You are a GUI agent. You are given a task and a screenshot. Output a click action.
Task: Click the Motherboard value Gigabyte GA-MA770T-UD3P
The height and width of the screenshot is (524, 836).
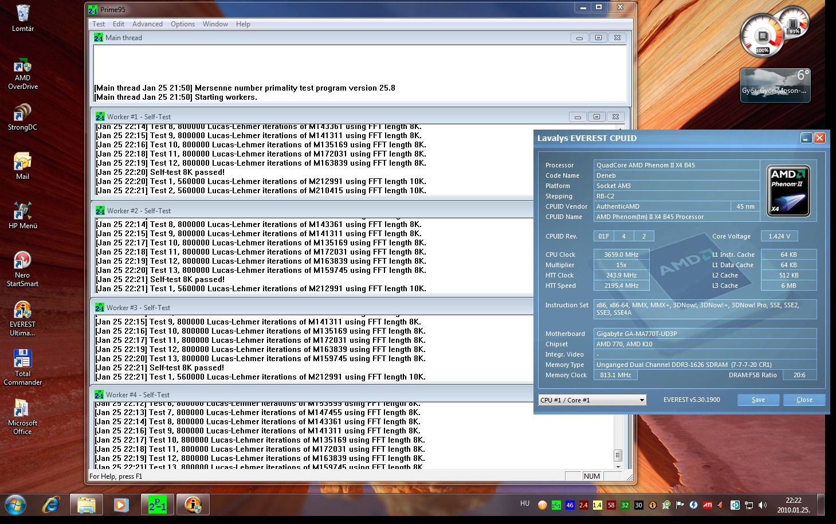coord(705,334)
